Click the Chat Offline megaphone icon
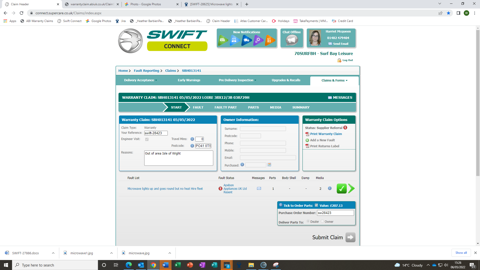 click(x=291, y=40)
